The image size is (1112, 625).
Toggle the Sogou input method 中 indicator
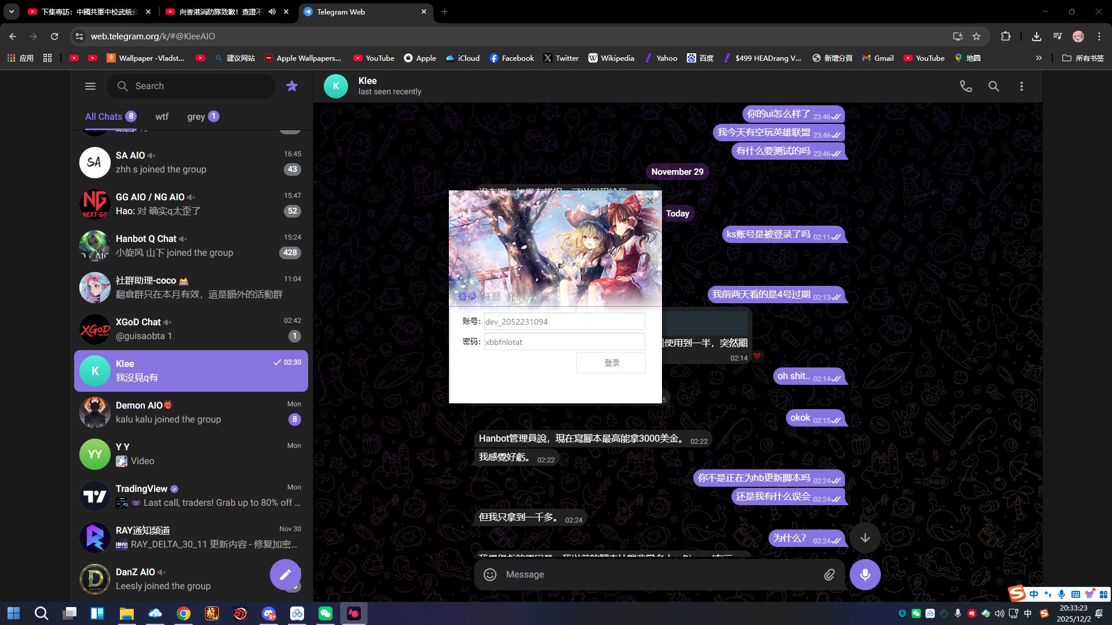pyautogui.click(x=1034, y=594)
